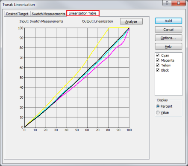The image size is (188, 166).
Task: Open the Swatch Measurements tab
Action: (x=48, y=14)
